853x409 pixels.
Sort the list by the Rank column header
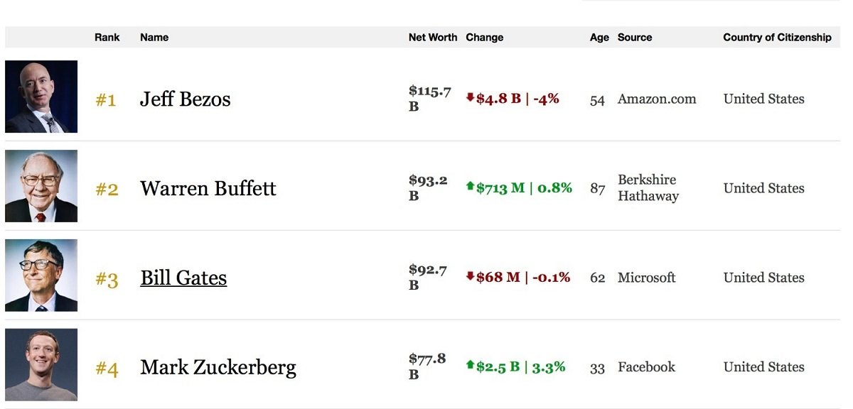coord(107,38)
